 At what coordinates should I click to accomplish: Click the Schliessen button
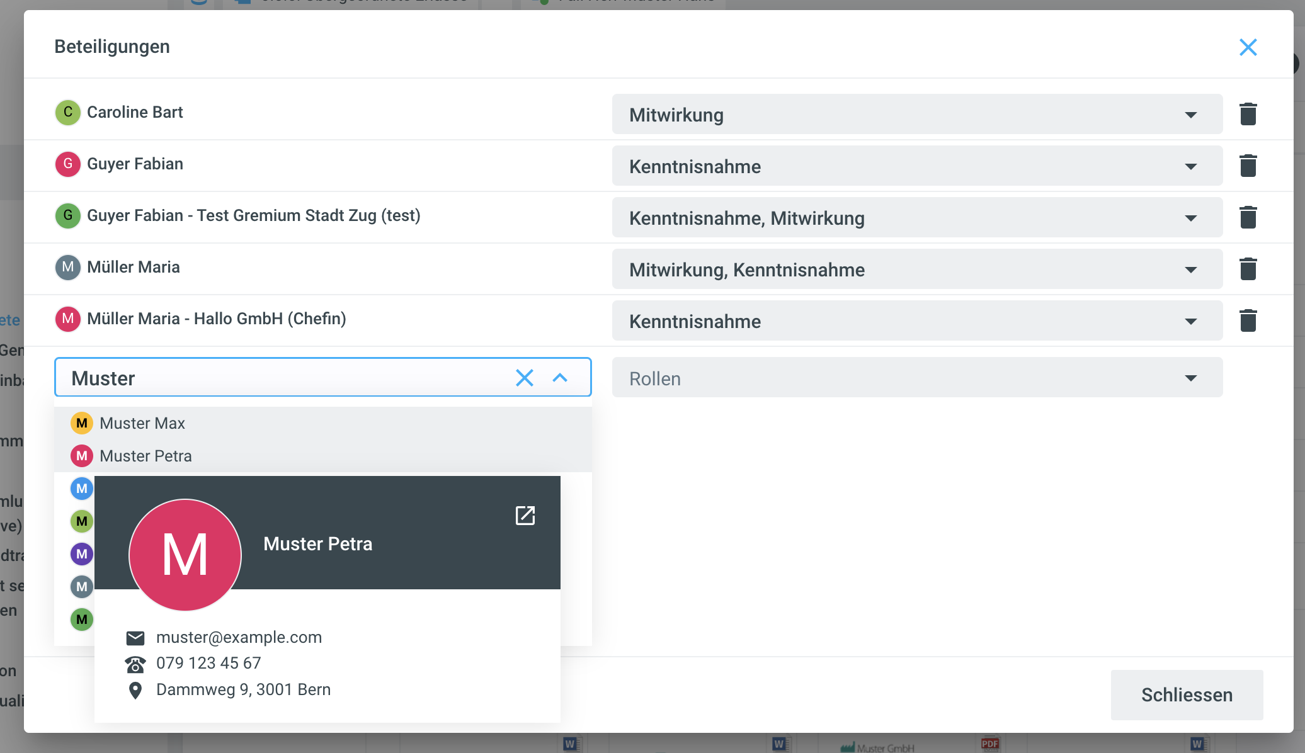1186,694
